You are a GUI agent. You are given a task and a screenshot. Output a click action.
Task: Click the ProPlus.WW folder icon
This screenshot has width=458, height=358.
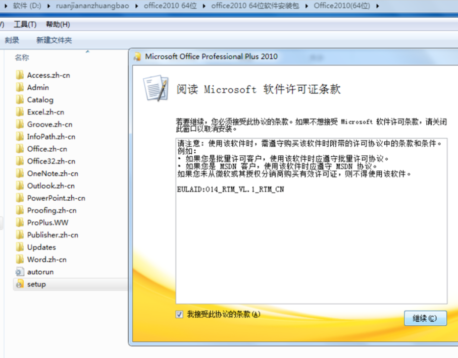[20, 222]
